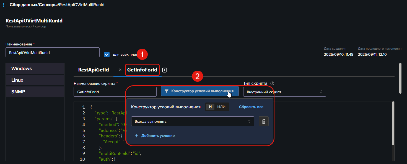Screen dimensions: 407x164
Task: Expand the Тип скрипта Внутренний скрипт dropdown
Action: coord(284,92)
